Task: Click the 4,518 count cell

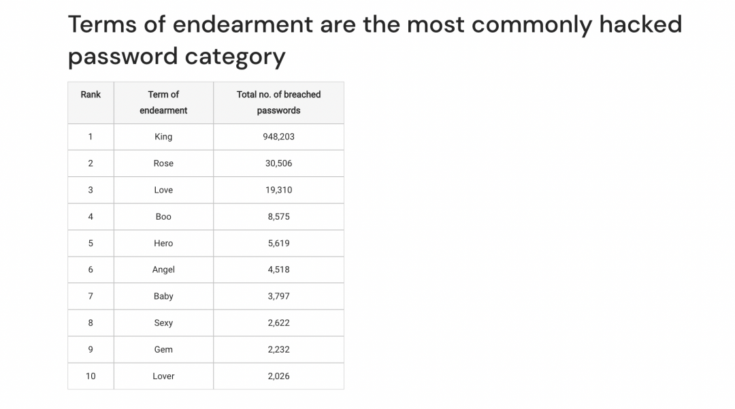Action: (278, 269)
